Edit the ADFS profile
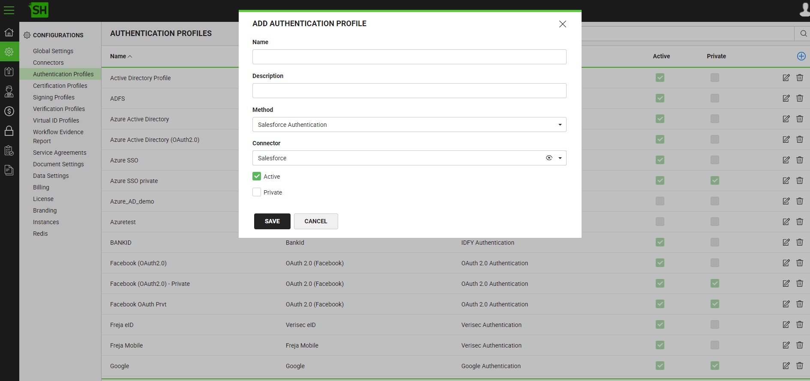 786,98
